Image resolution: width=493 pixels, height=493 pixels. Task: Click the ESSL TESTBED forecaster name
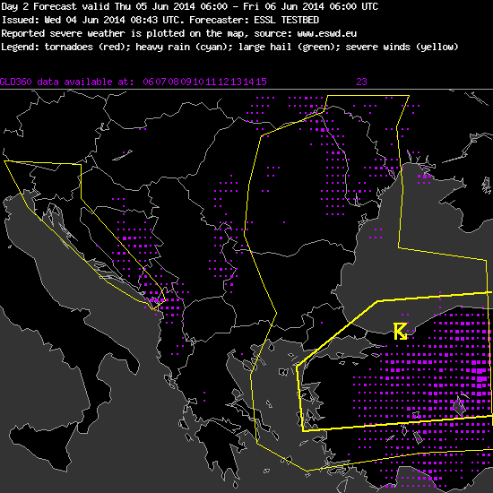(287, 20)
